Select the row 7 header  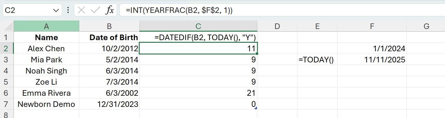tap(6, 104)
